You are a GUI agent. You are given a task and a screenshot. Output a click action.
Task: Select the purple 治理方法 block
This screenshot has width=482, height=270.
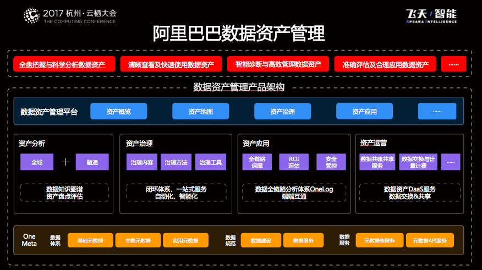pos(176,162)
